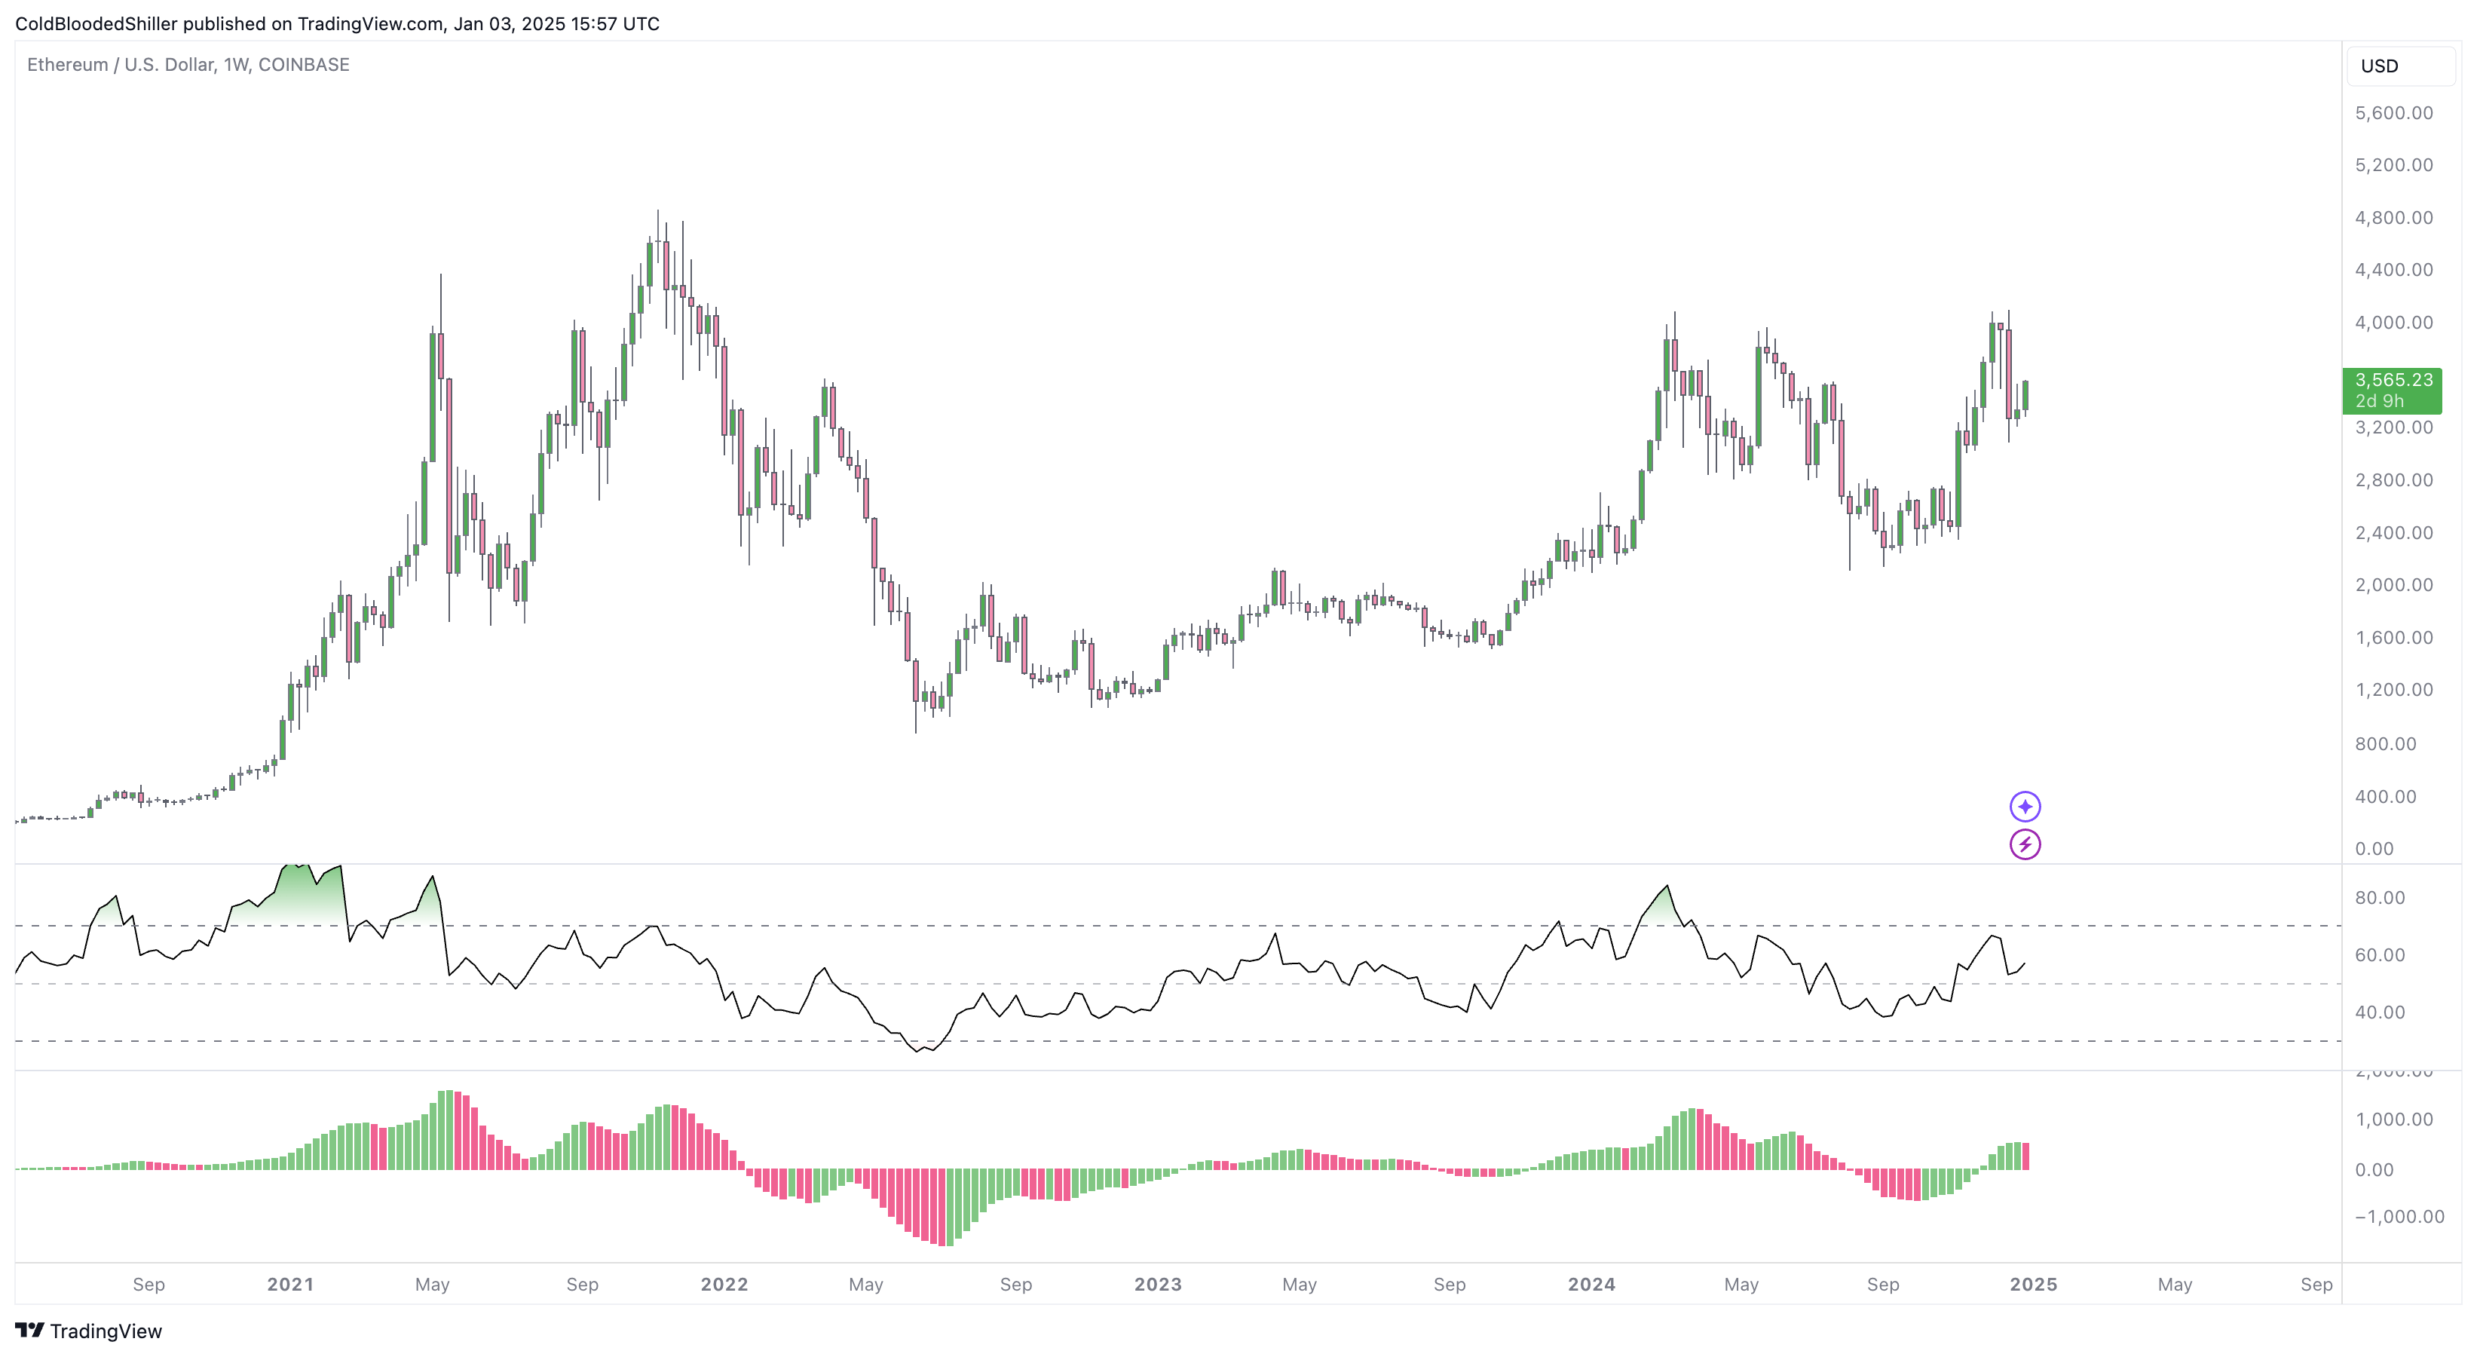Click the purple lightning bolt event icon
This screenshot has width=2477, height=1357.
2025,844
